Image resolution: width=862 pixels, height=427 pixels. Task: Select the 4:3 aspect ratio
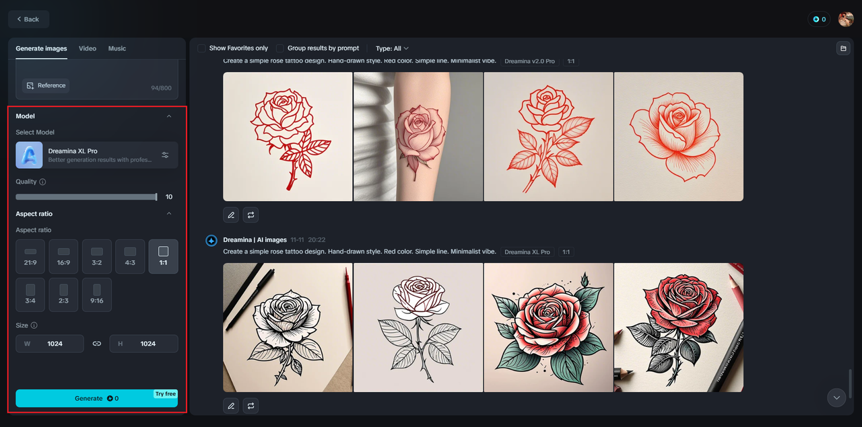[130, 257]
